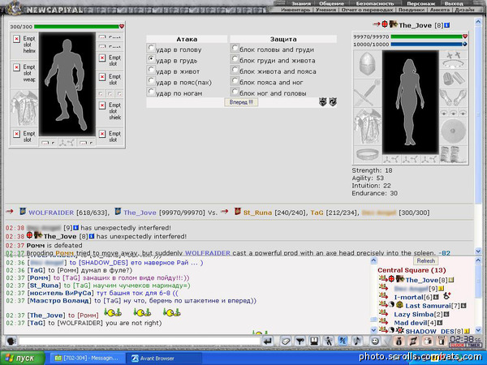Open the Знания menu
The image size is (487, 365).
(x=300, y=4)
